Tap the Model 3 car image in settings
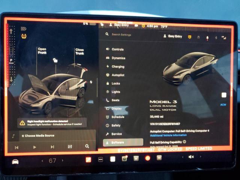The height and width of the screenshot is (180, 240). (190, 68)
